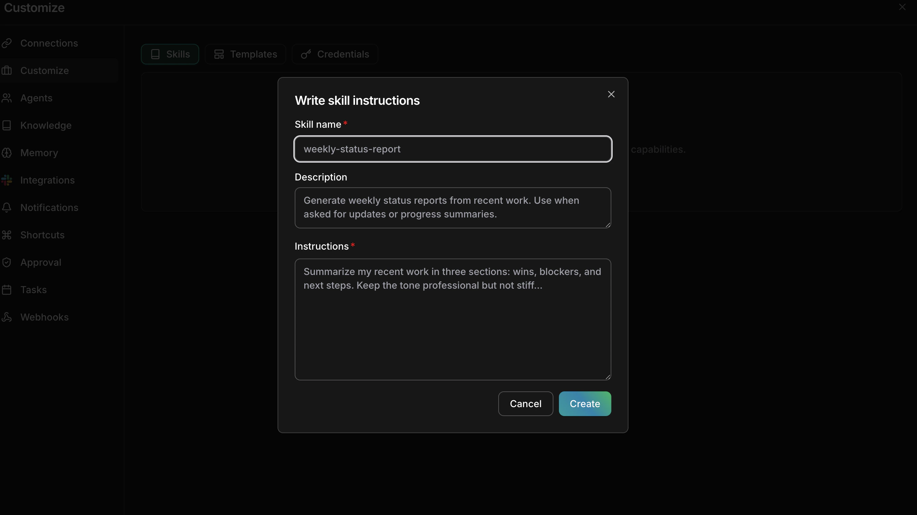Screen dimensions: 917x515
Task: Select the Shortcuts command icon
Action: pos(8,235)
